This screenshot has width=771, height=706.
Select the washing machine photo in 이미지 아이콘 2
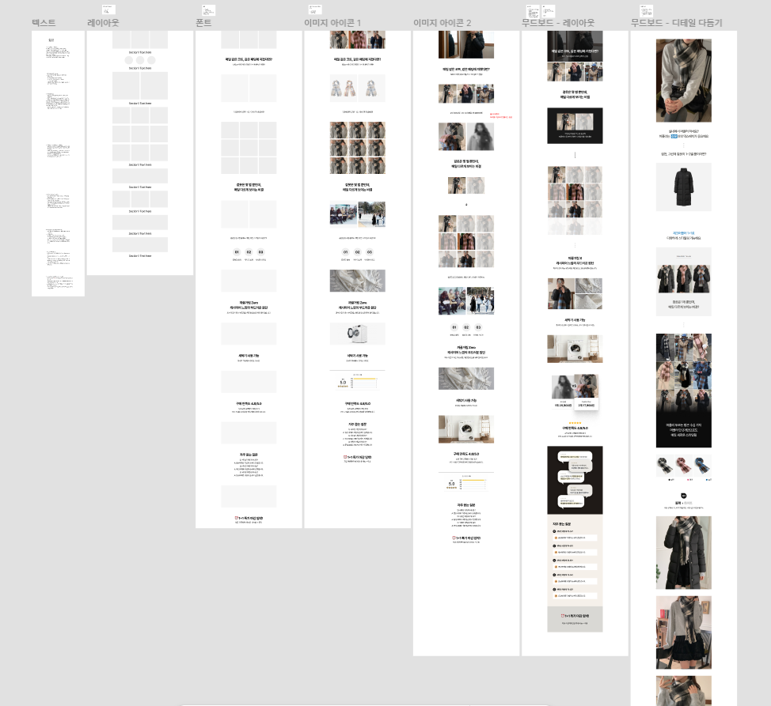click(466, 429)
